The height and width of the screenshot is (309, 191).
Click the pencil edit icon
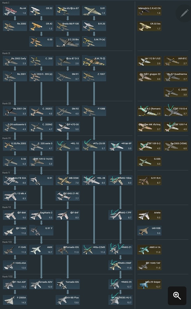click(184, 13)
